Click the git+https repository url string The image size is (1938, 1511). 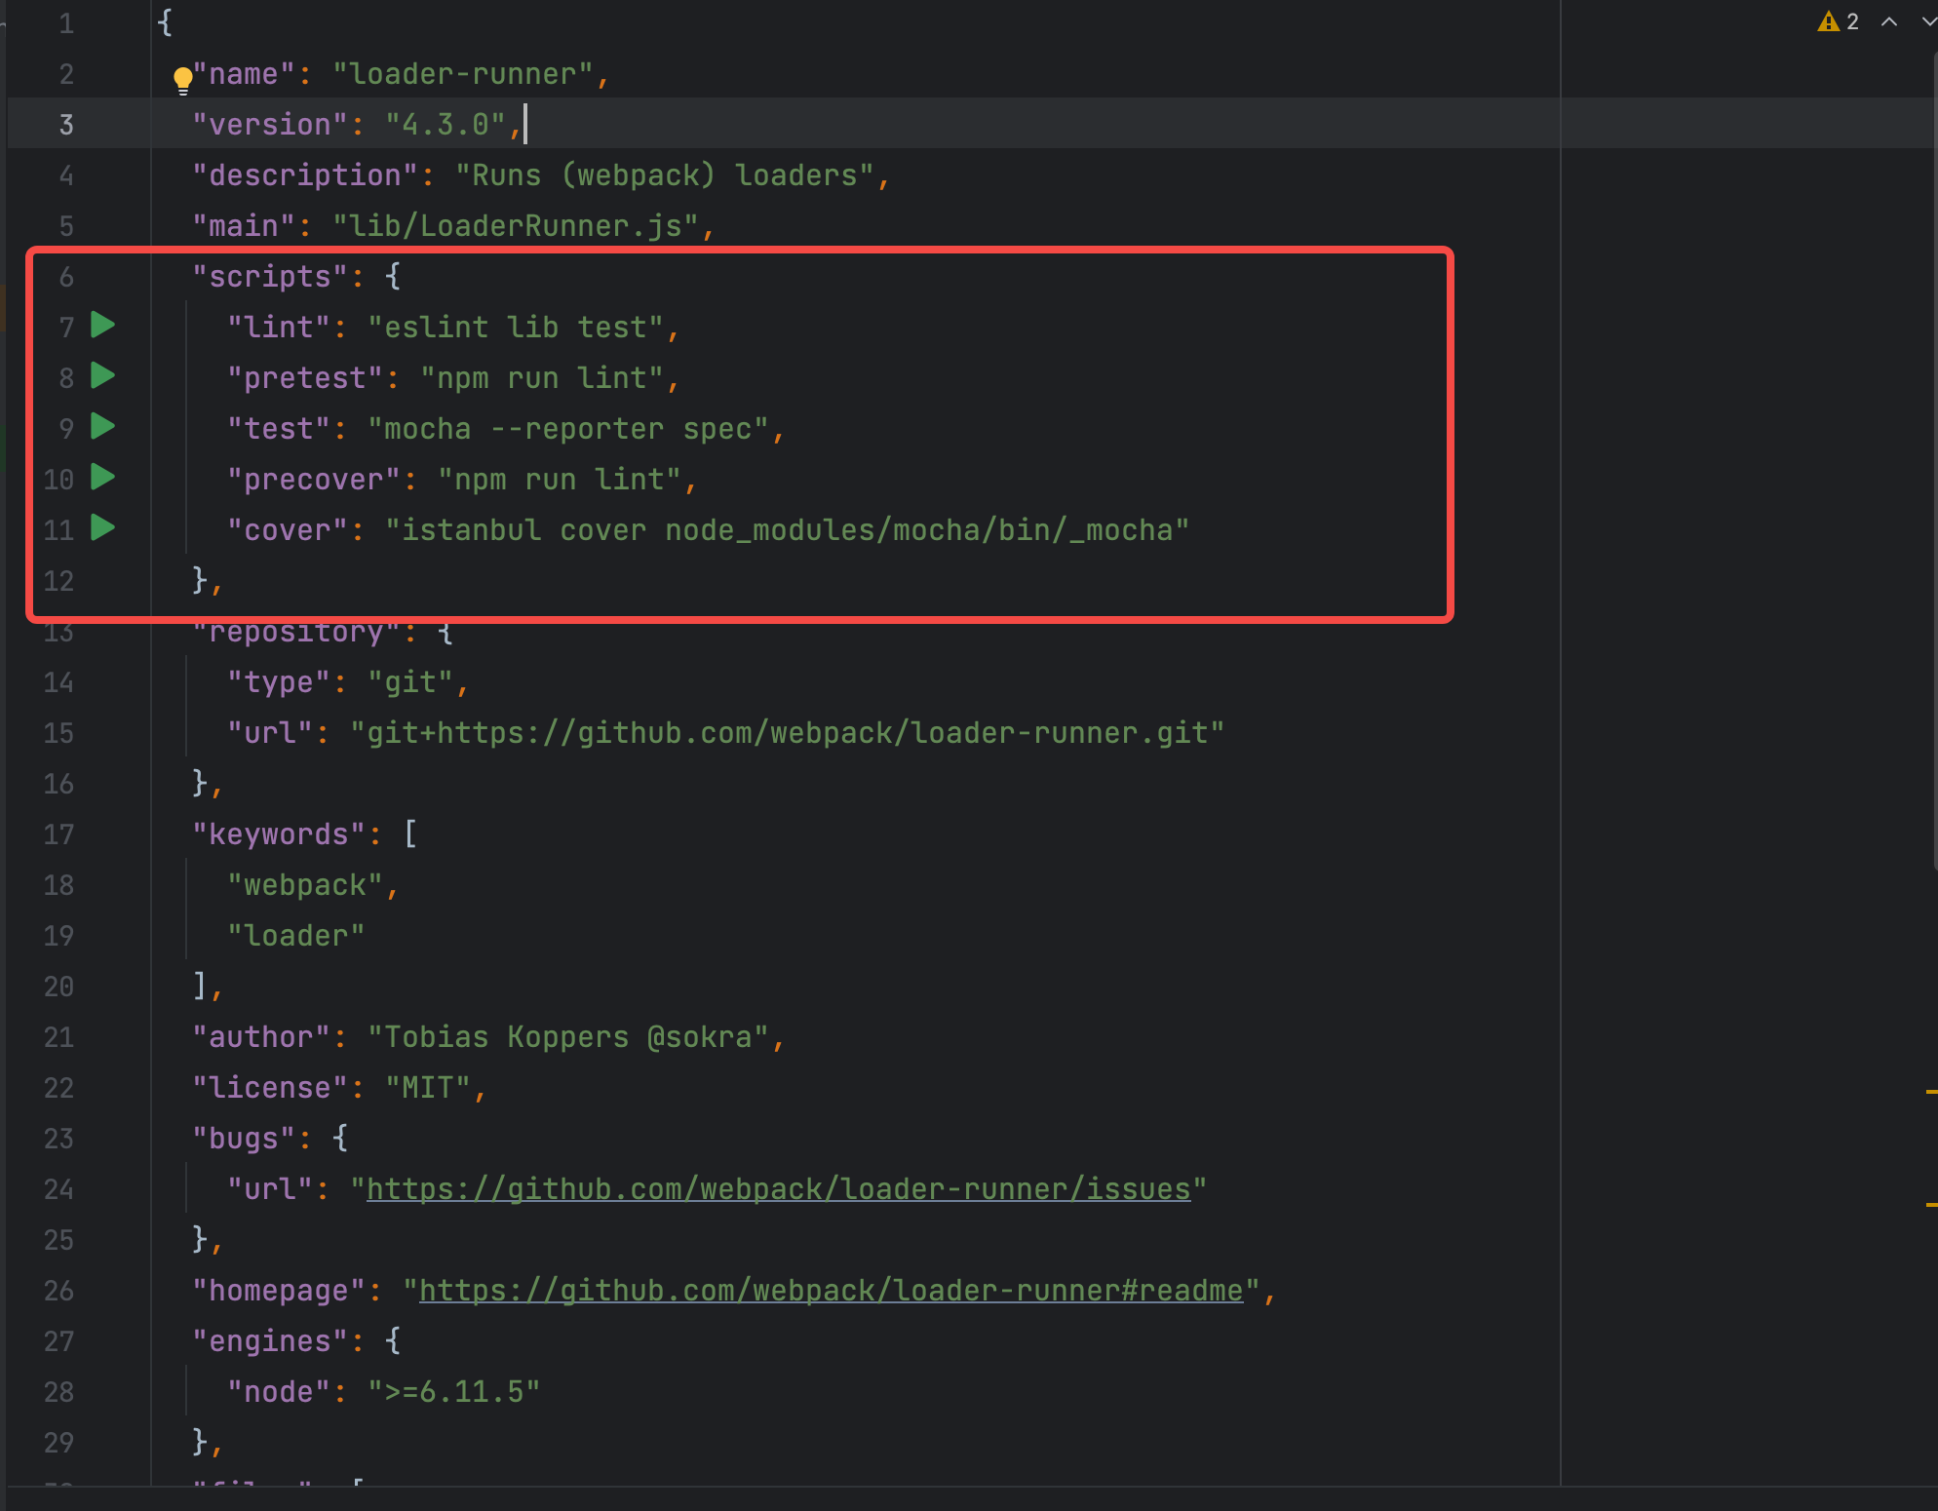(x=786, y=733)
